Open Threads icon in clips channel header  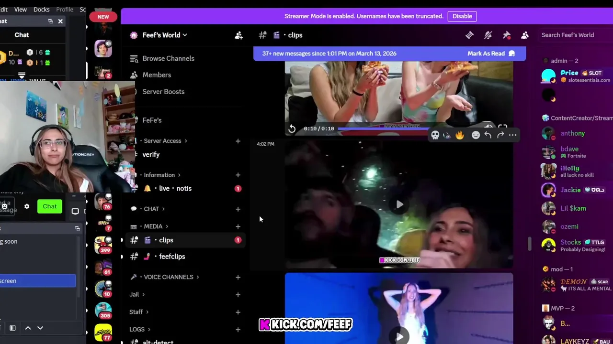click(x=469, y=35)
